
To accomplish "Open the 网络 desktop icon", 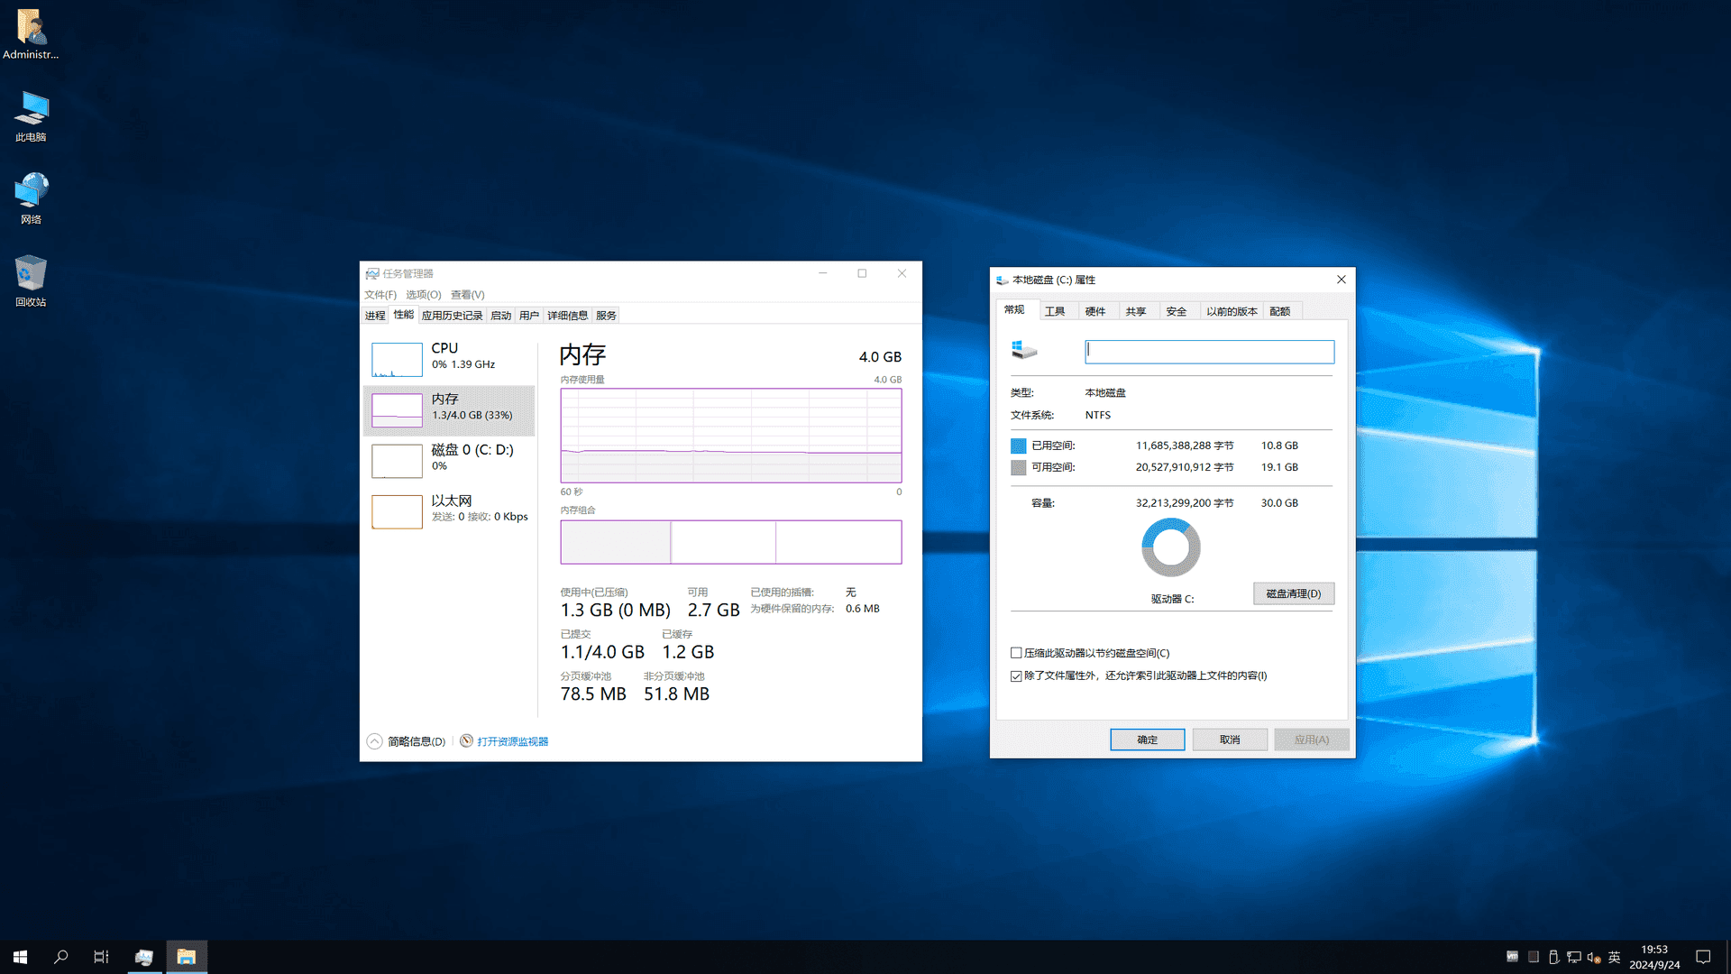I will (31, 198).
